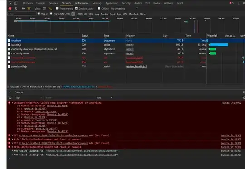Viewport: 245px width, 169px height.
Task: Open the Memory tab
Action: pyautogui.click(x=97, y=3)
